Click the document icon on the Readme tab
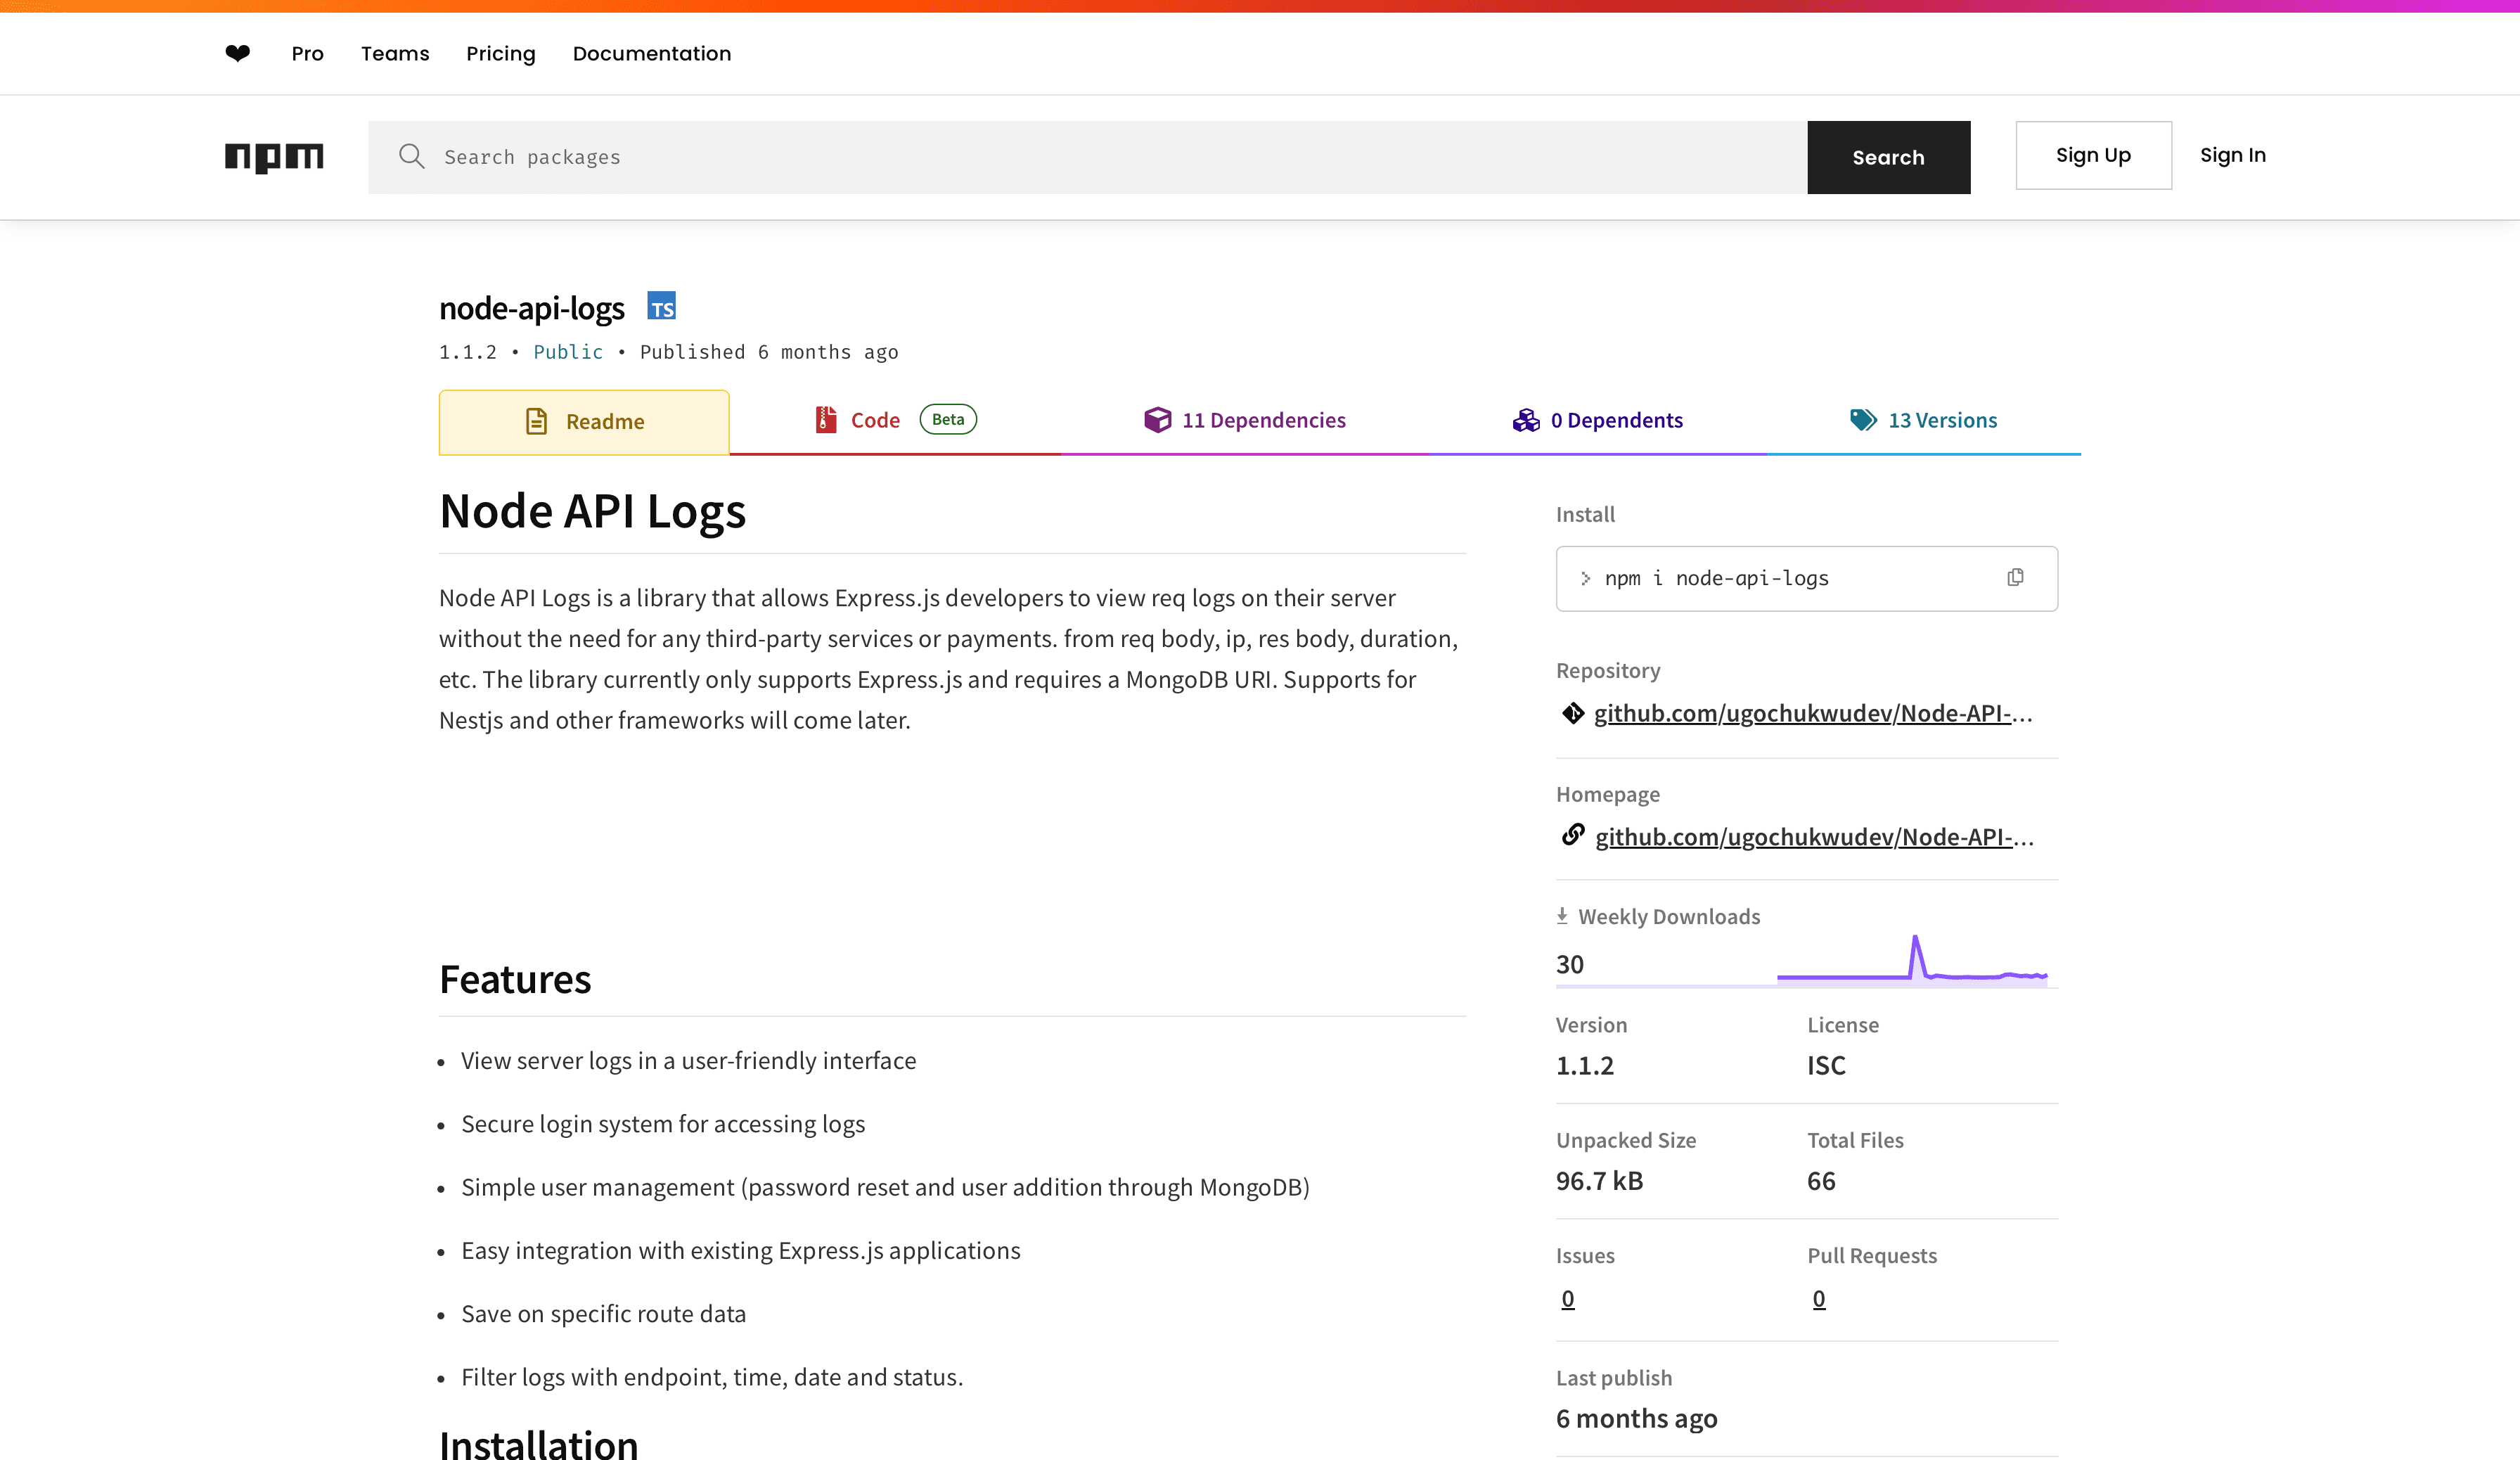The height and width of the screenshot is (1460, 2520). (x=536, y=421)
